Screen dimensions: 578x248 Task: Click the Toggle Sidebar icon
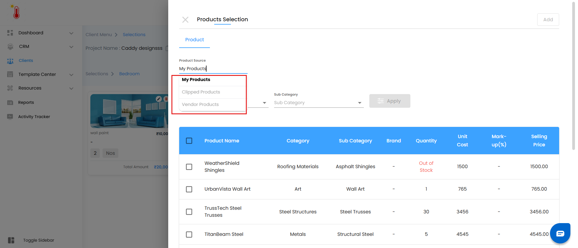pos(11,240)
